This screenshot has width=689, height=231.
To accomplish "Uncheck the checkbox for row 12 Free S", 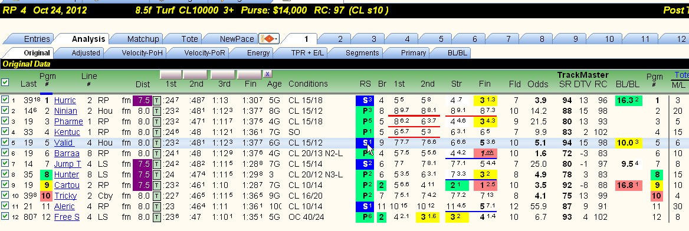I will (5, 216).
